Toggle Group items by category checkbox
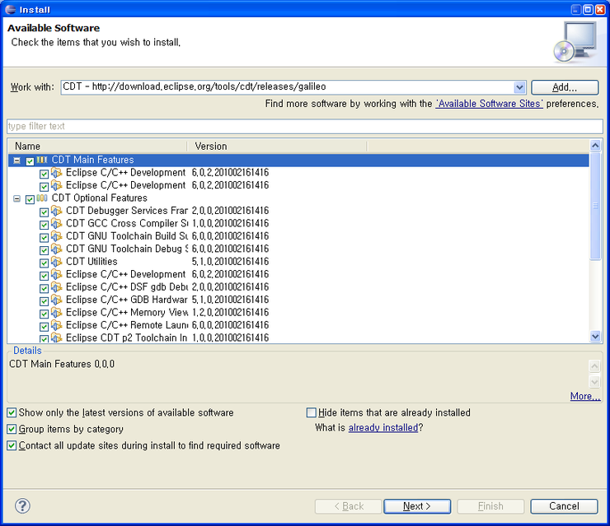The image size is (610, 526). pos(12,429)
